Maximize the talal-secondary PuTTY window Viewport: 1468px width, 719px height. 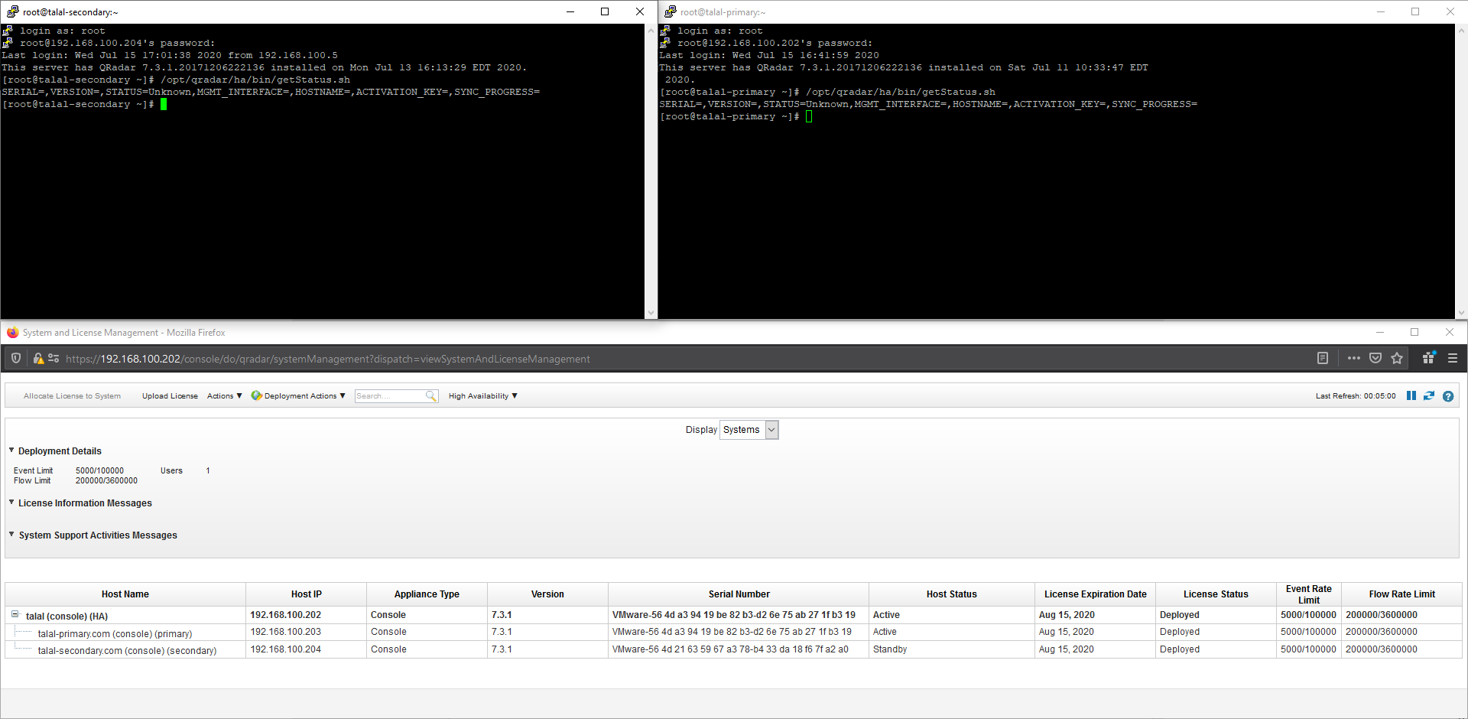(x=605, y=11)
